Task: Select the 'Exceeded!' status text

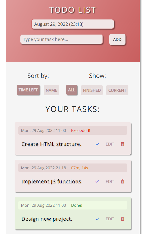Action: 81,130
